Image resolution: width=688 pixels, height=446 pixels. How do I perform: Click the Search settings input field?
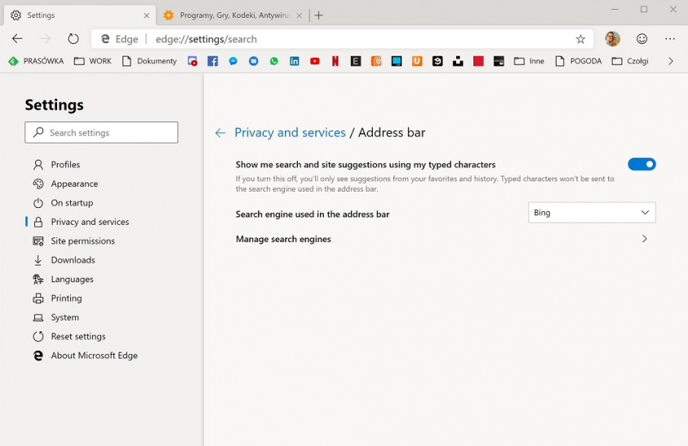(102, 133)
